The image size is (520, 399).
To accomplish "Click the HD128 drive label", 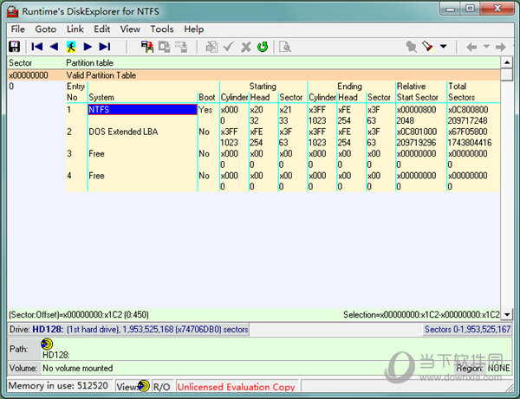I will tap(48, 329).
